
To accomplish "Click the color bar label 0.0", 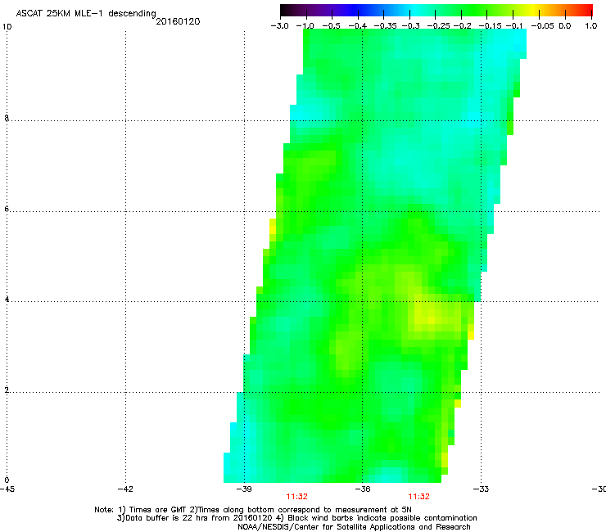I will (565, 26).
